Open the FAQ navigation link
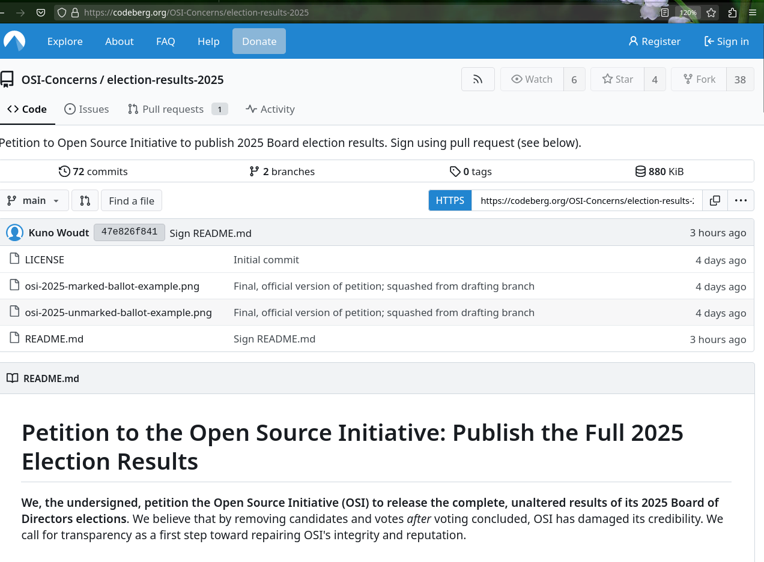 [x=166, y=41]
